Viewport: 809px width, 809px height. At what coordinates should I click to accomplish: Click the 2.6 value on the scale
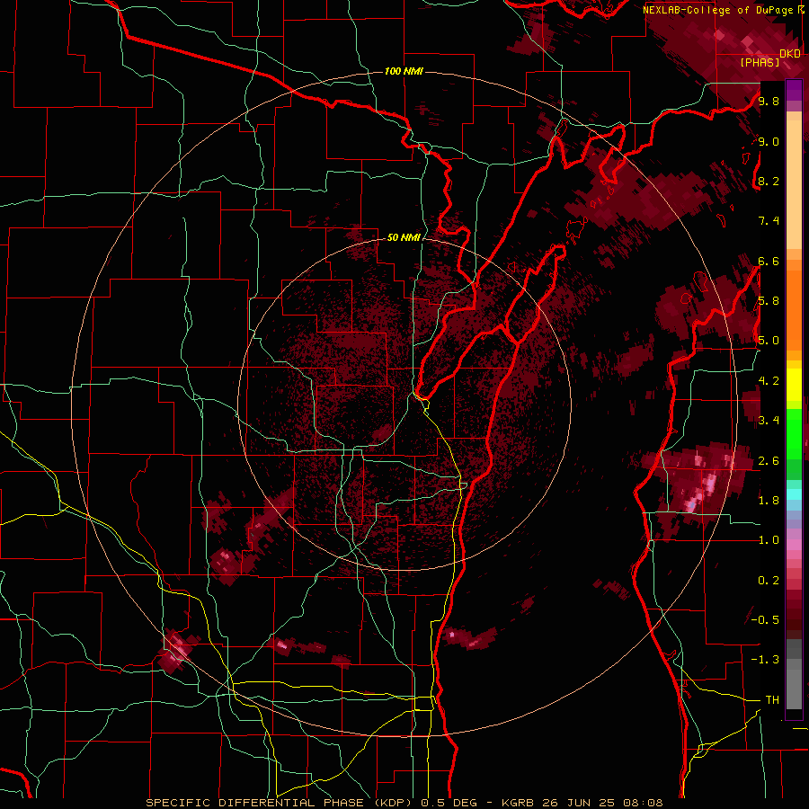coord(769,461)
